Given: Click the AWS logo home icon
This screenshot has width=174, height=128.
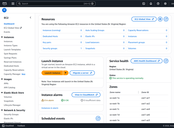Looking at the screenshot, I should click(x=5, y=4).
